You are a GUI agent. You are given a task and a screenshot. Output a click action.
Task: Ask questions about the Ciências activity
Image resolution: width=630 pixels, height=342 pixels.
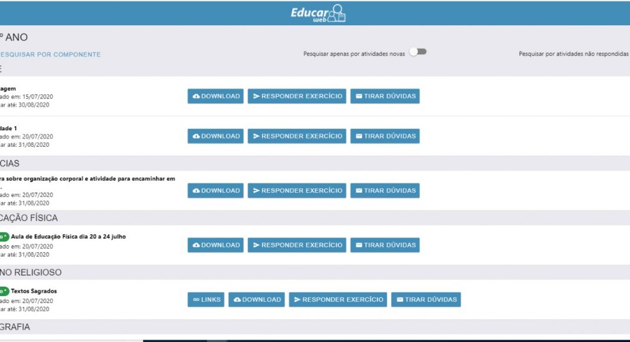385,190
